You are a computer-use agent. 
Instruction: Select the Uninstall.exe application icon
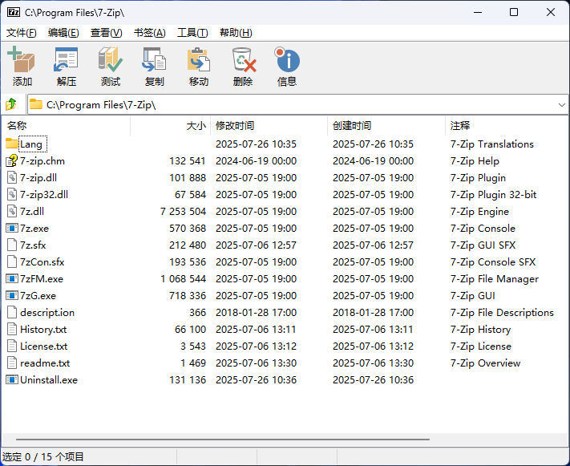(x=12, y=380)
